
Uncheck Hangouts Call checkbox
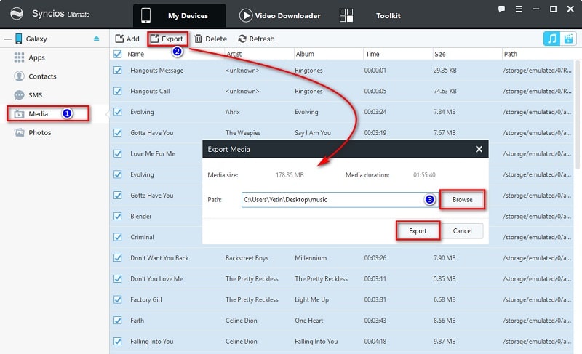point(118,91)
